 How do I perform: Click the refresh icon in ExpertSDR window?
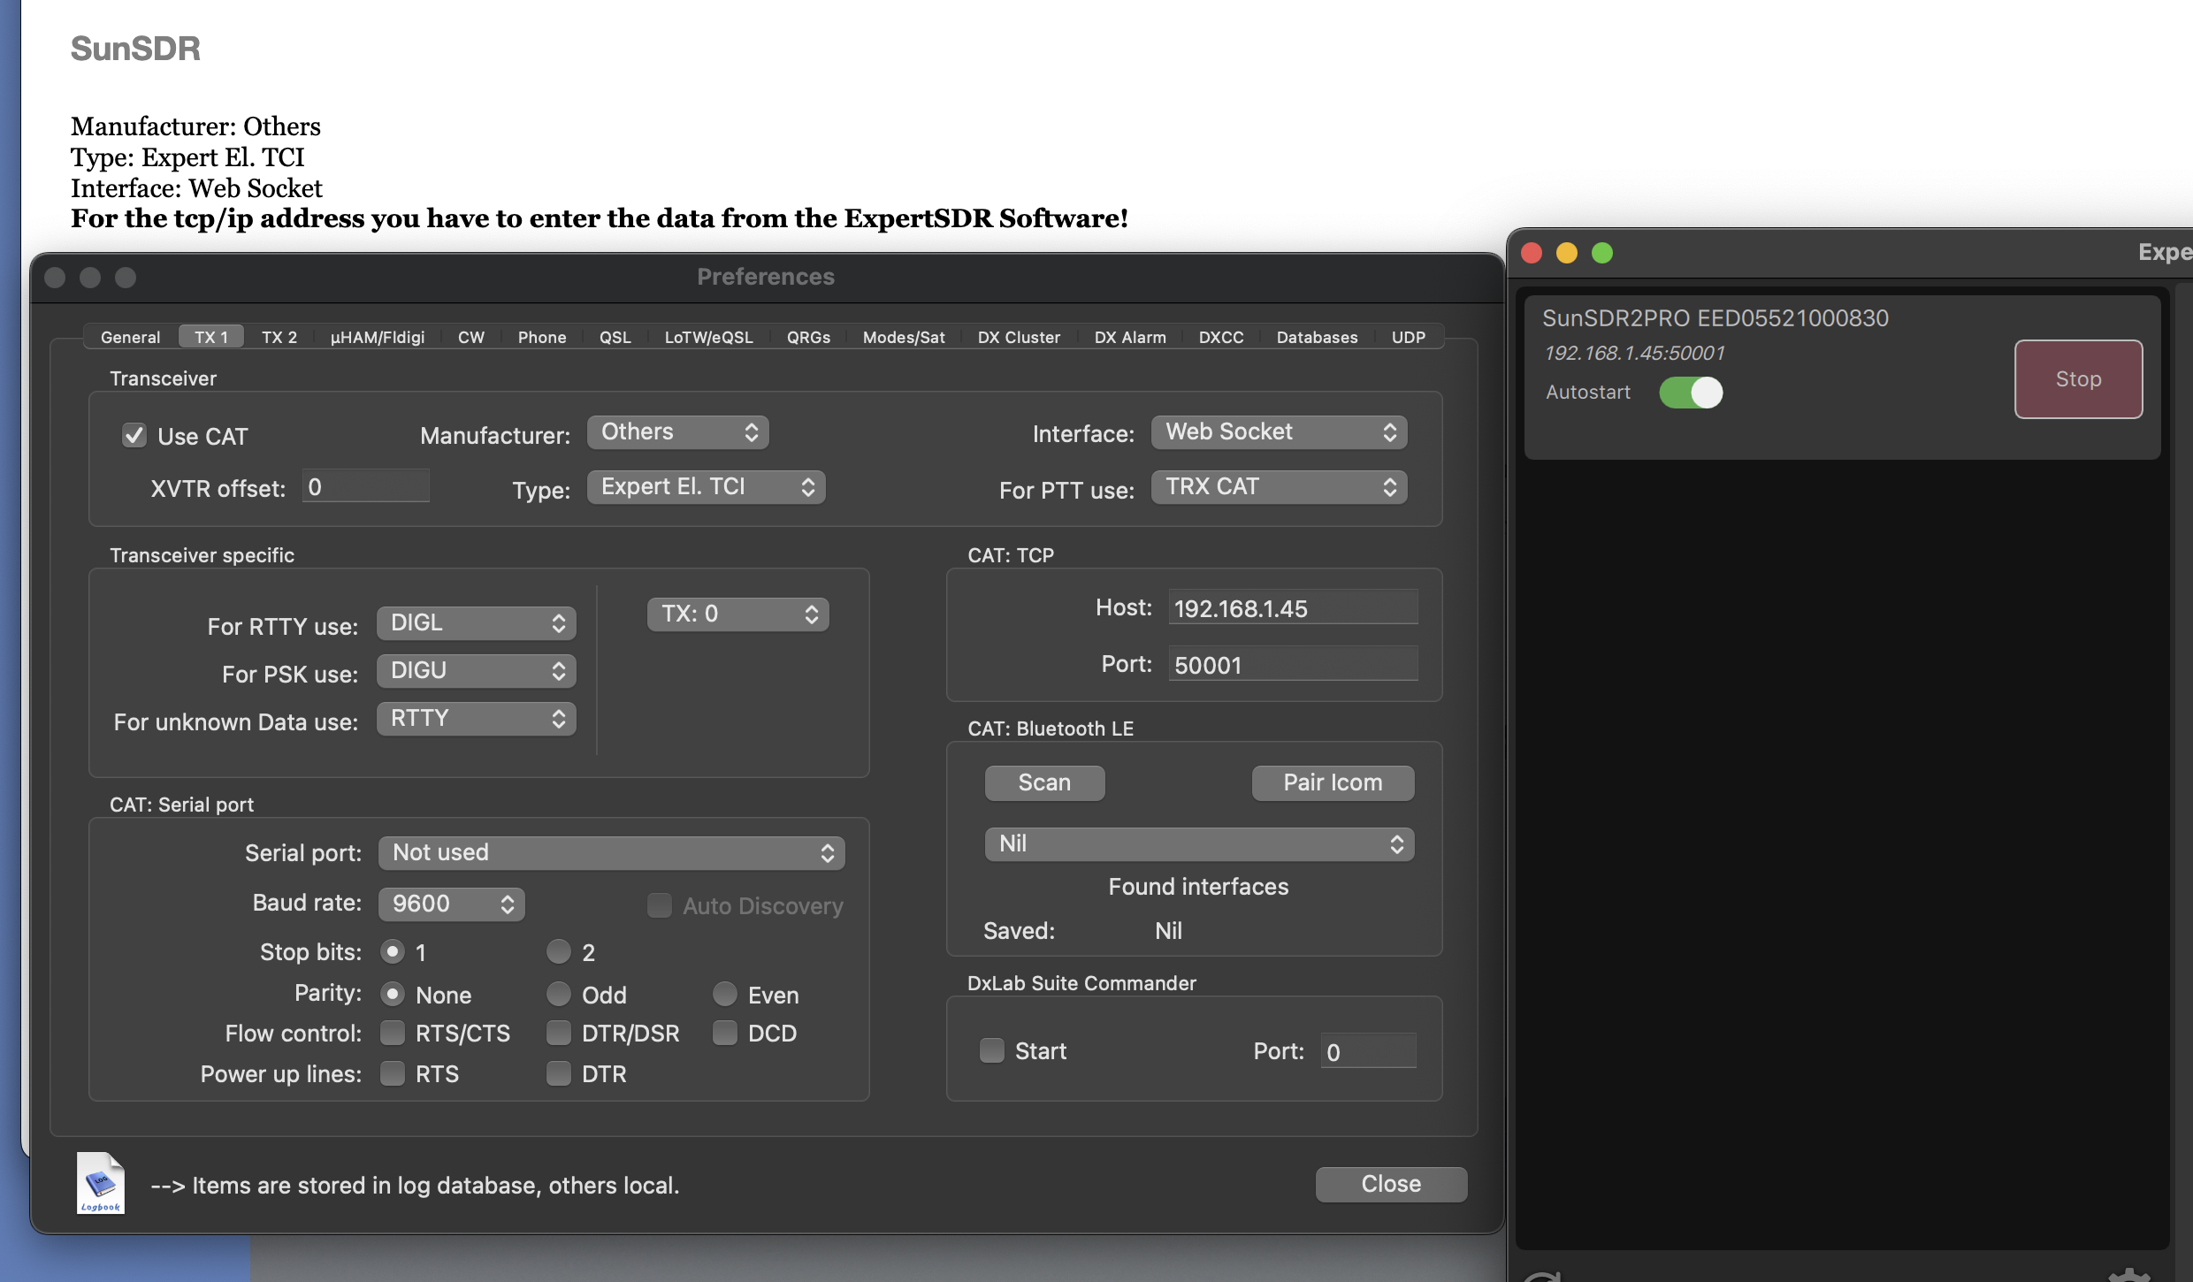coord(1543,1276)
